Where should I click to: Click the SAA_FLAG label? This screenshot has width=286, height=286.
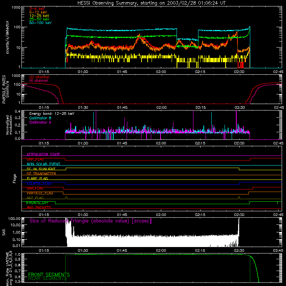35,188
